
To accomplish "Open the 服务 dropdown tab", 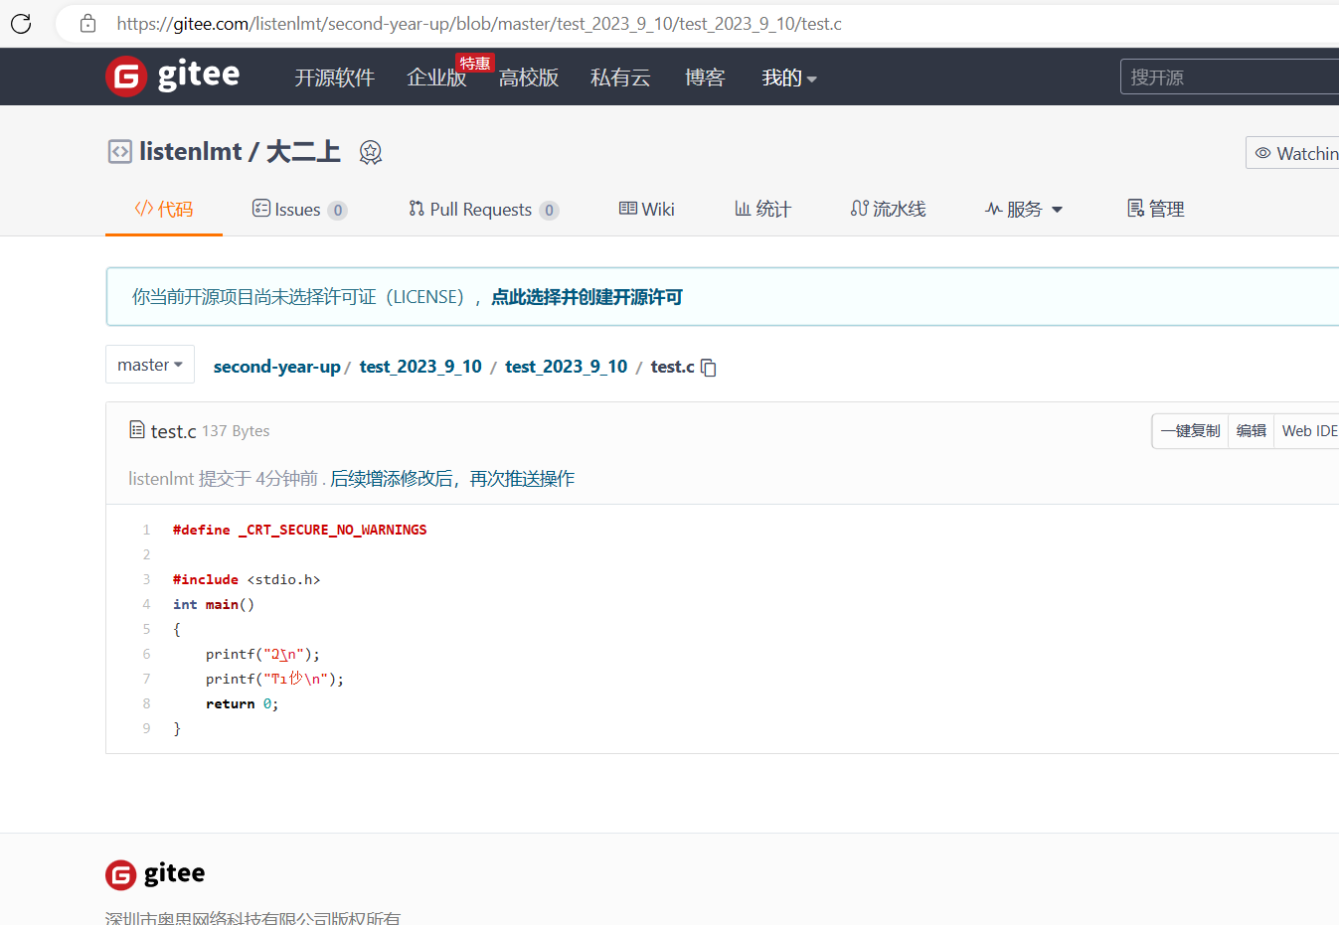I will coord(1024,209).
